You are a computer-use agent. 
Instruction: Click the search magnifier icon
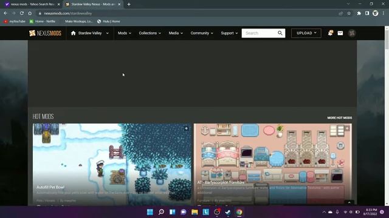point(280,33)
